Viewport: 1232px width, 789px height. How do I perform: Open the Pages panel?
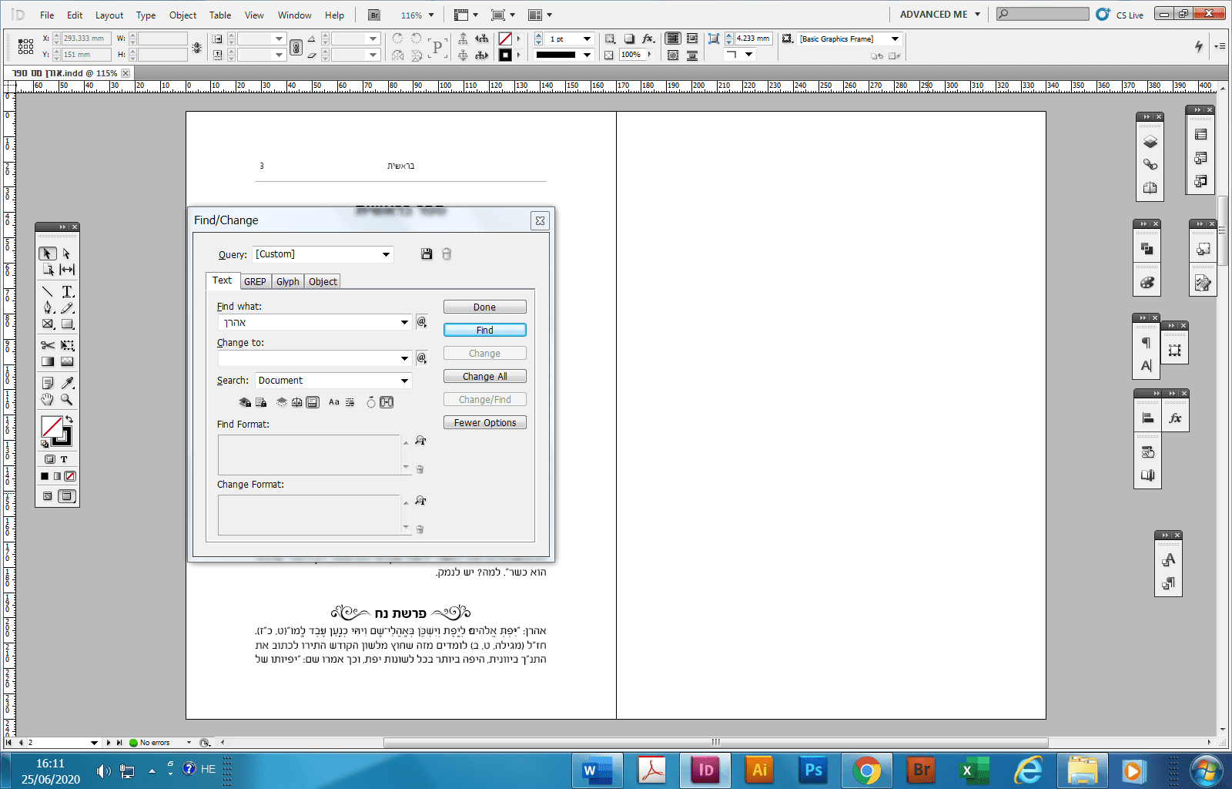[x=1150, y=188]
